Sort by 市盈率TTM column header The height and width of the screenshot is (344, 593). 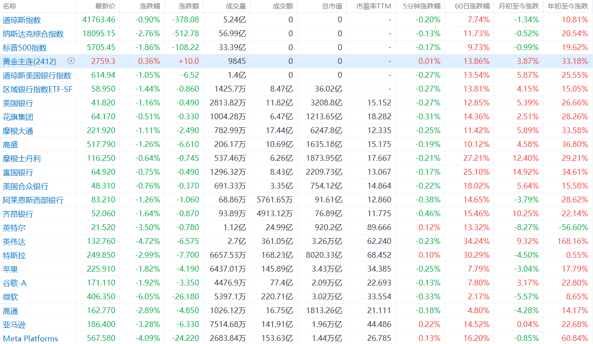coord(374,6)
